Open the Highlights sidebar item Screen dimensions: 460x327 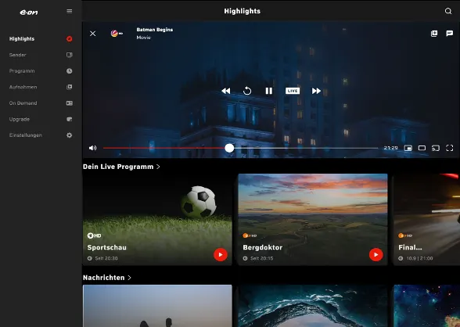coord(41,38)
